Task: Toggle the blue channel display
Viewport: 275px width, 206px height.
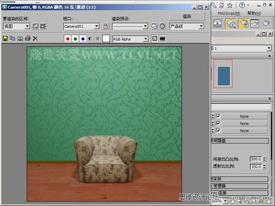Action: (x=83, y=39)
